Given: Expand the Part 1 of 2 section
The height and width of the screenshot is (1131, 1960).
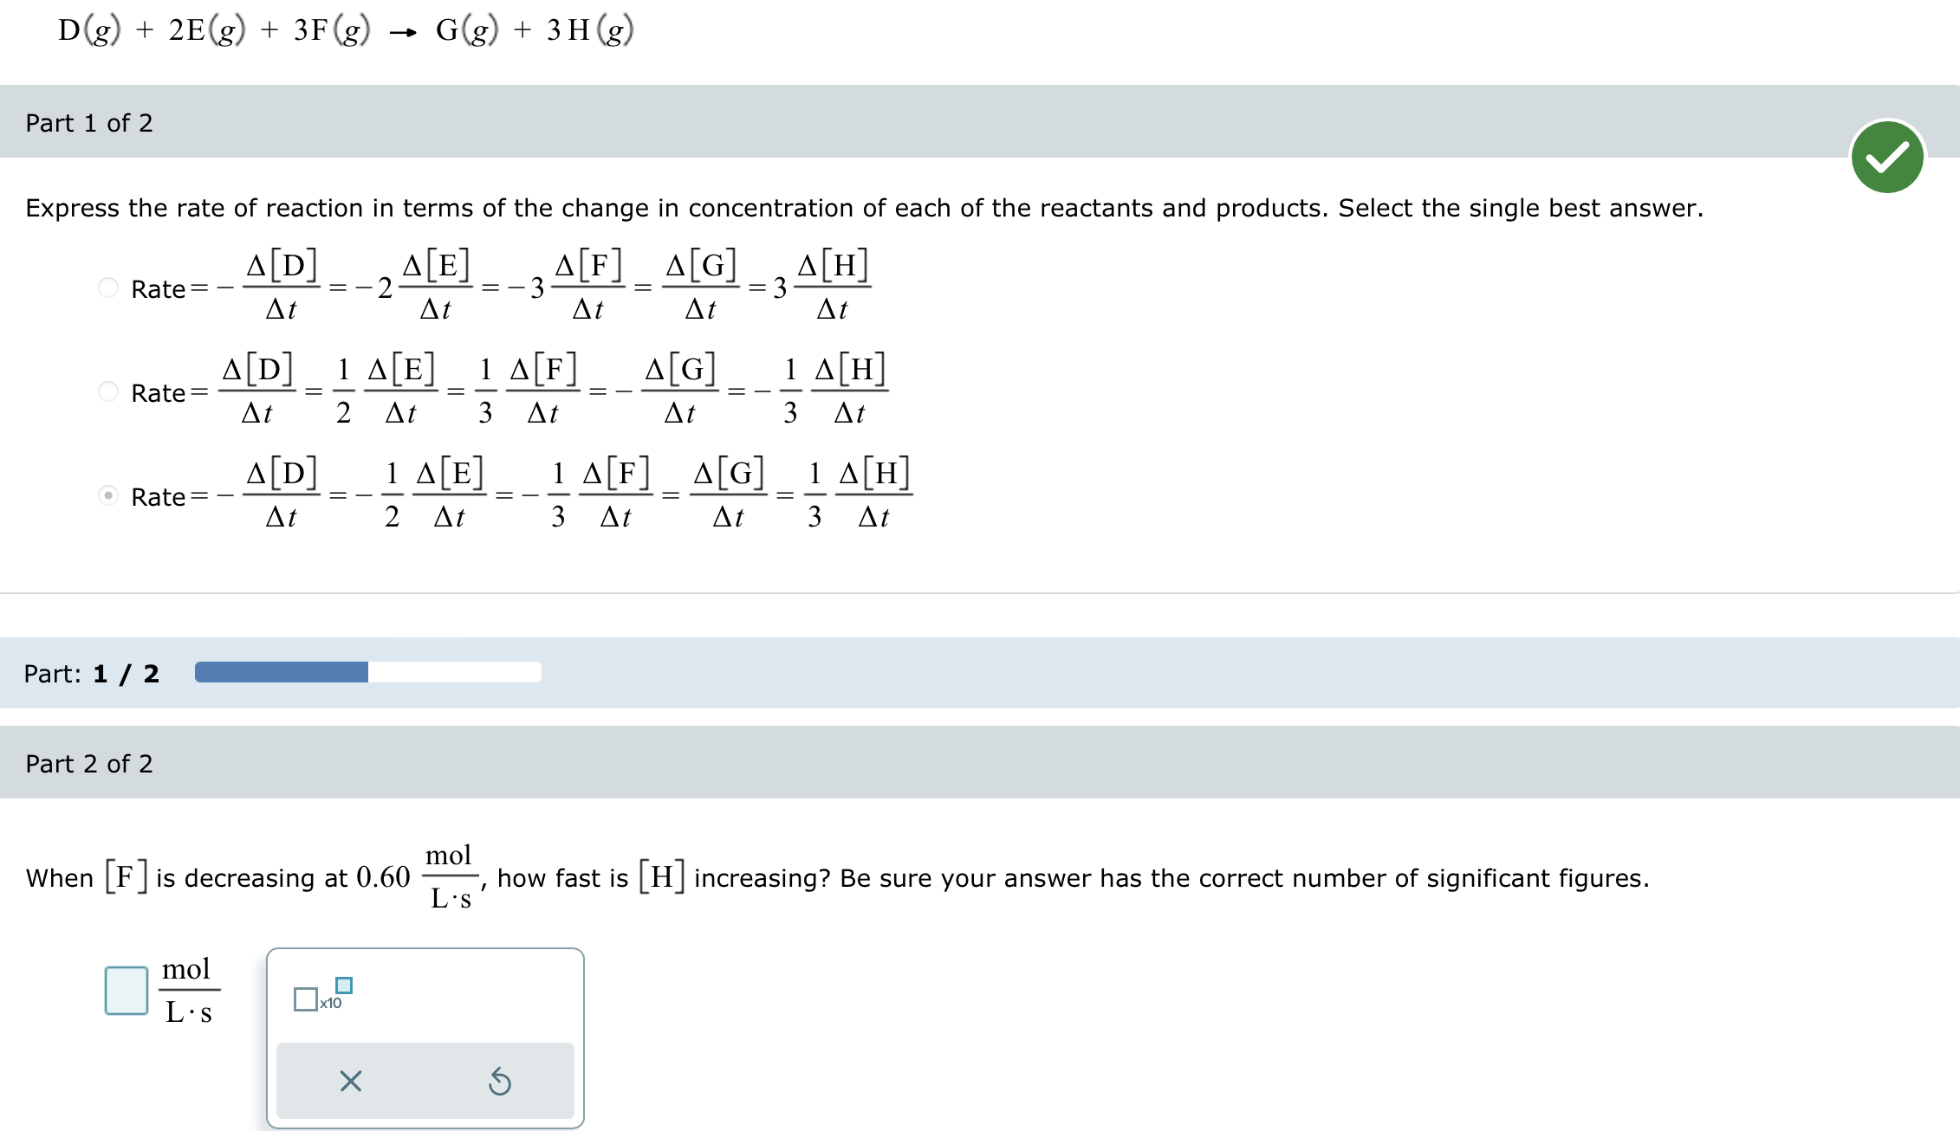Looking at the screenshot, I should click(x=88, y=122).
